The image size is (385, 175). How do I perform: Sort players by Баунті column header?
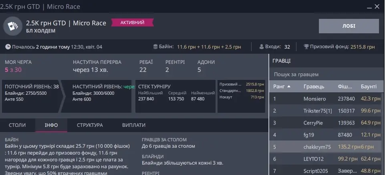(x=369, y=87)
